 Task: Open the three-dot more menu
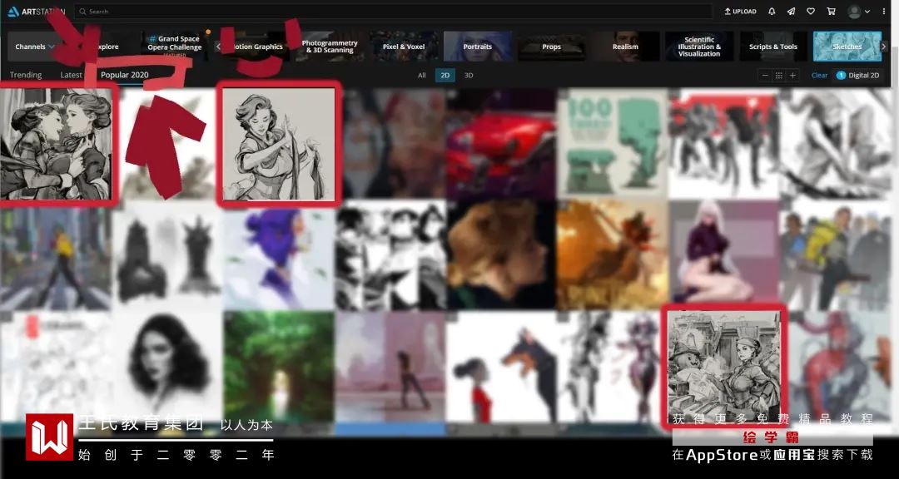coord(883,12)
